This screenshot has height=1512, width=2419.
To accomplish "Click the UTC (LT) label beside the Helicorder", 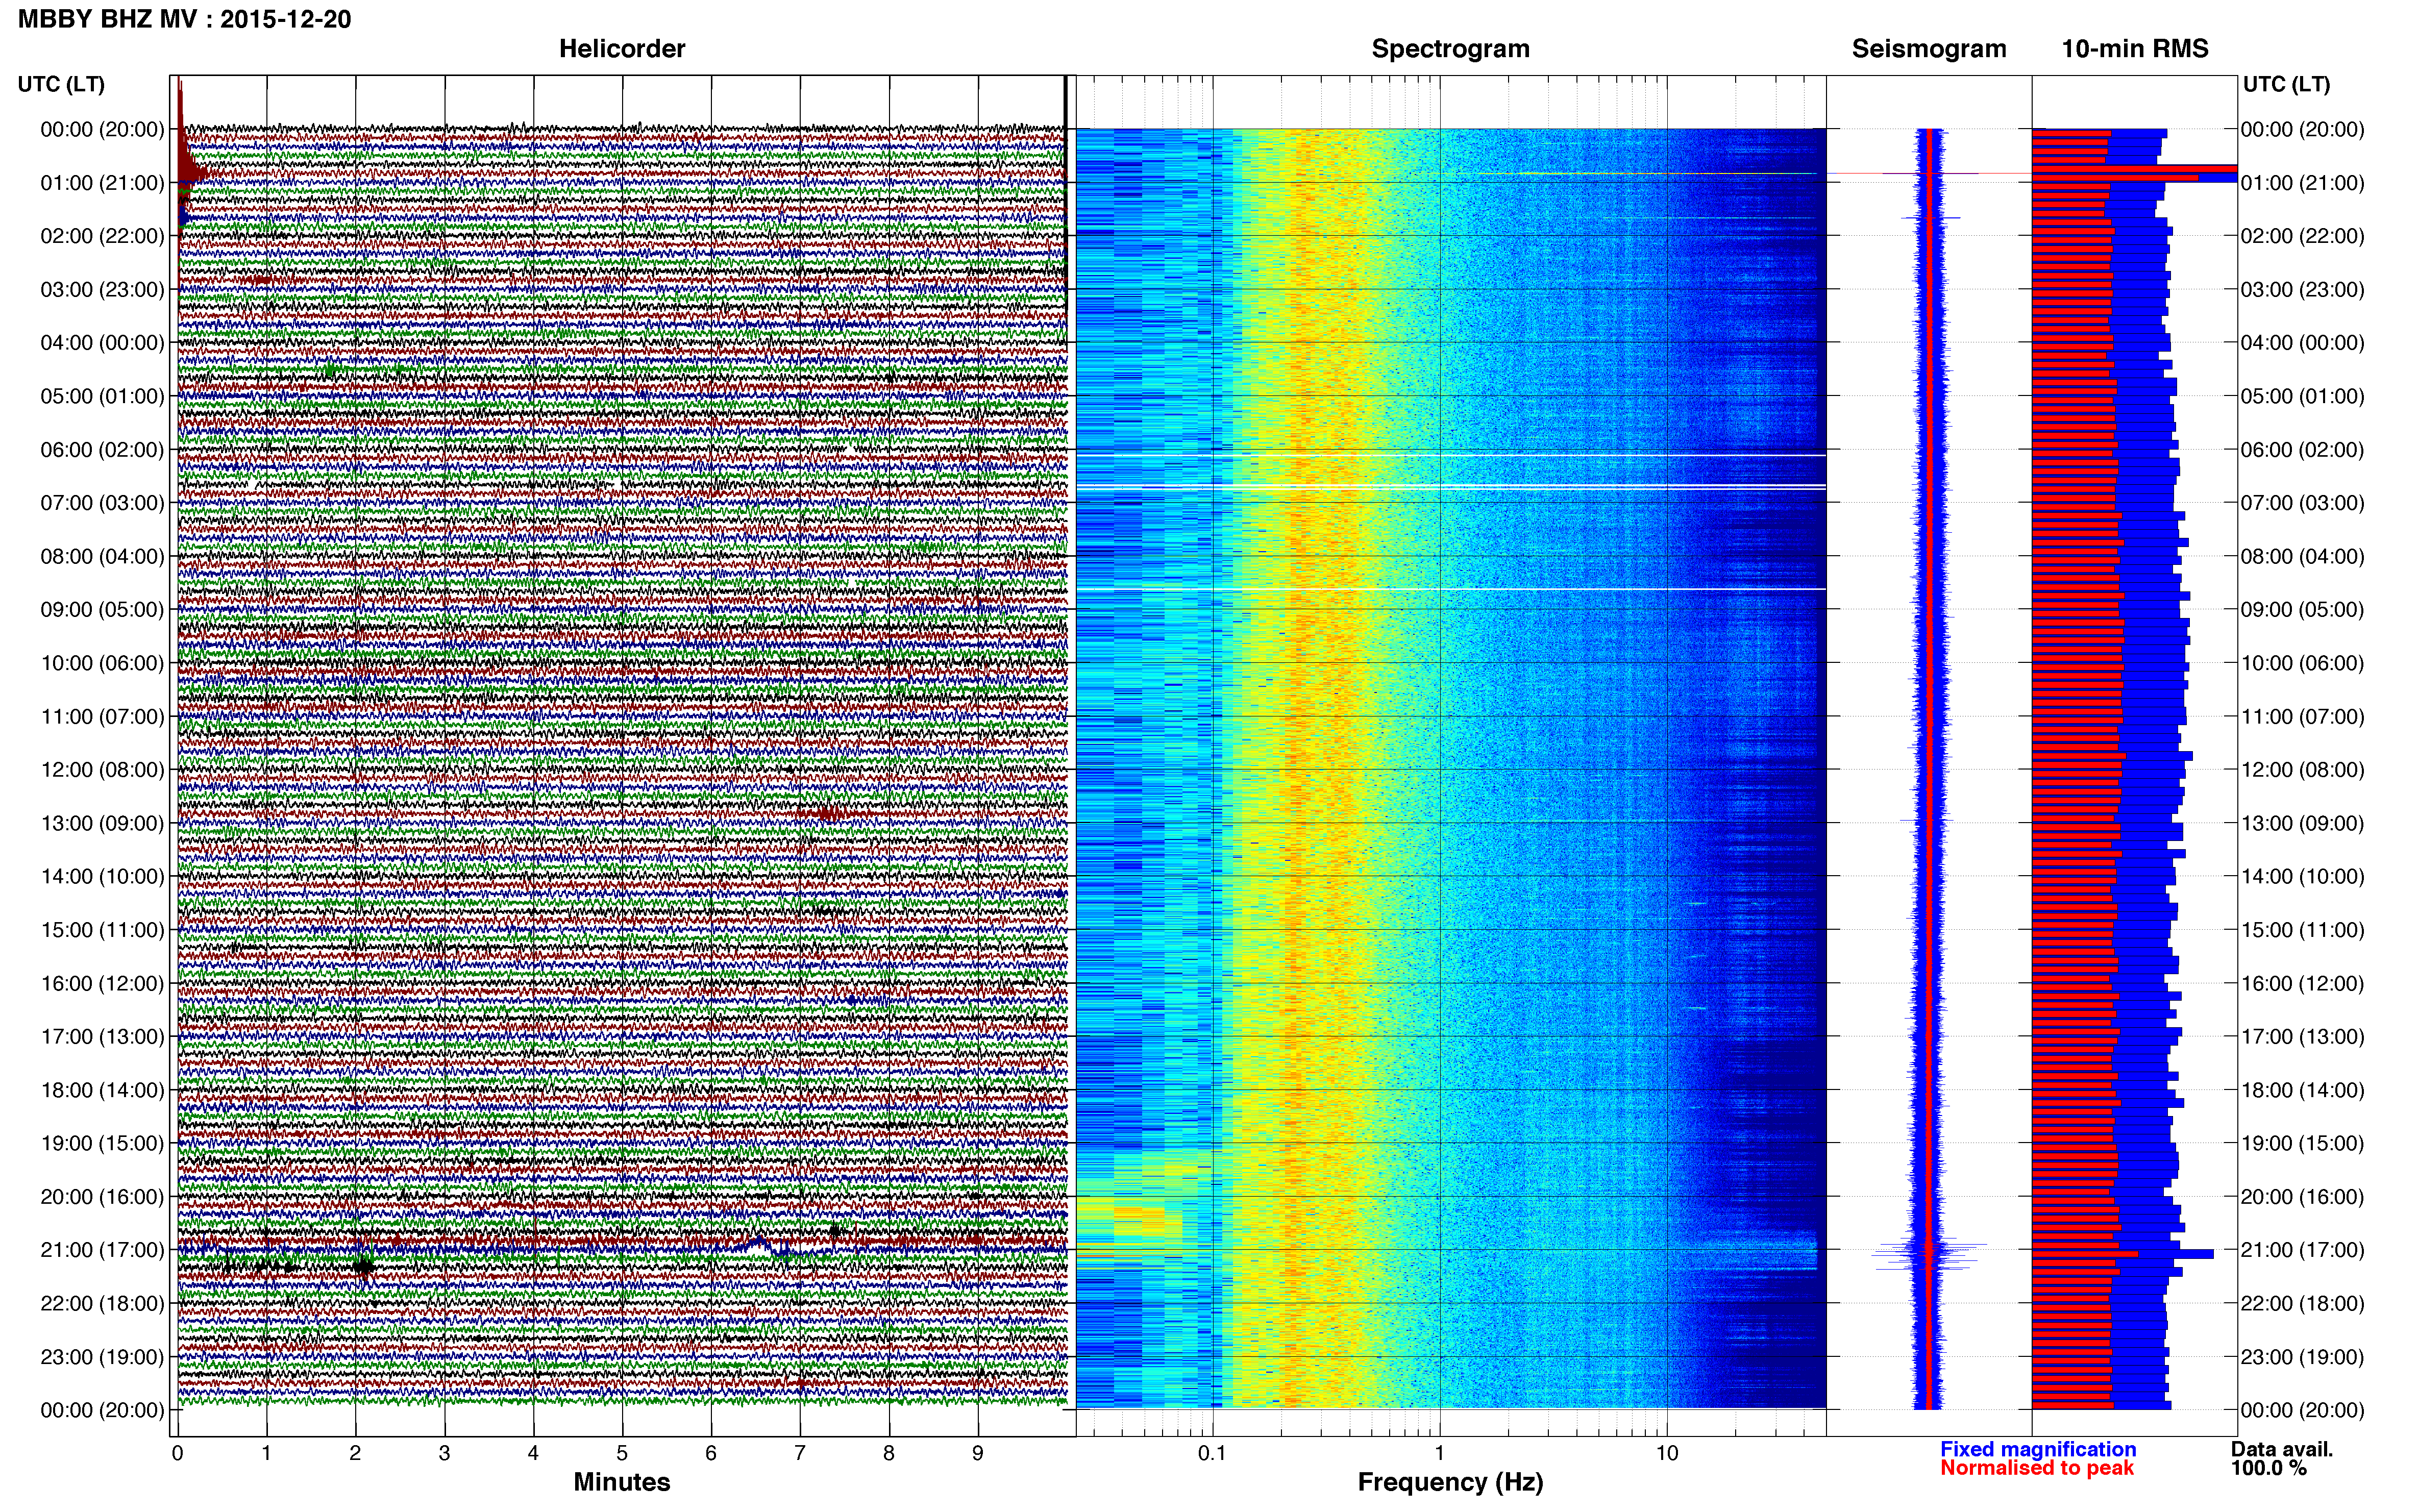I will 61,84.
